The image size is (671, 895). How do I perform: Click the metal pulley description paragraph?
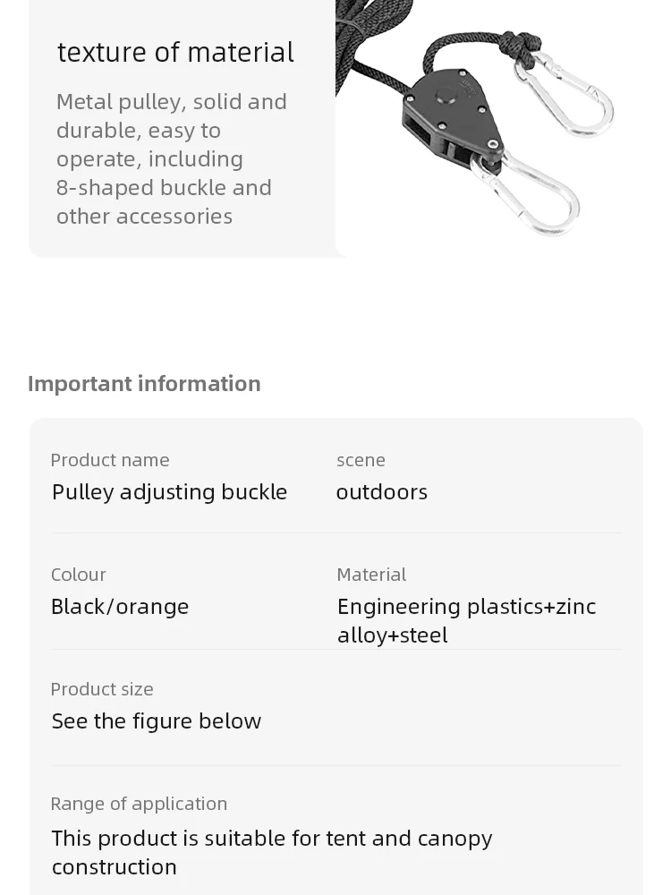tap(171, 159)
